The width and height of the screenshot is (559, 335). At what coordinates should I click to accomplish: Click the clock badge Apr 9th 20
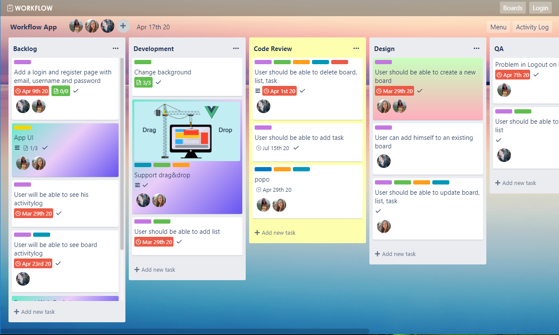click(31, 91)
